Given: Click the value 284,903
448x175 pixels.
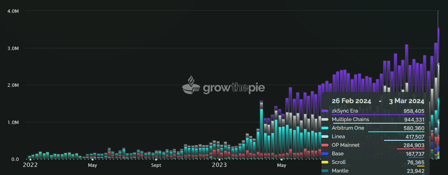Looking at the screenshot, I should 414,145.
